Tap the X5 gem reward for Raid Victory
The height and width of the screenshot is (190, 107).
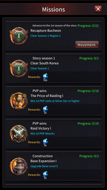(45, 142)
